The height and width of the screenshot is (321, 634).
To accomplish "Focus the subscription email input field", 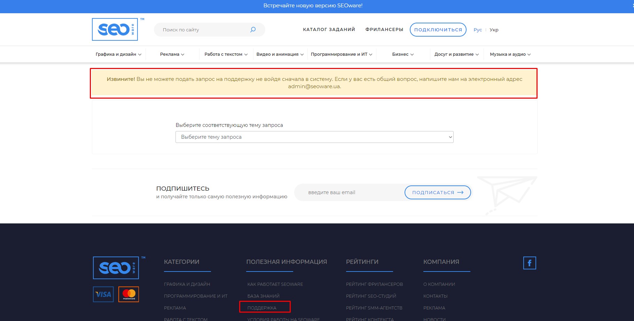I will pyautogui.click(x=352, y=192).
